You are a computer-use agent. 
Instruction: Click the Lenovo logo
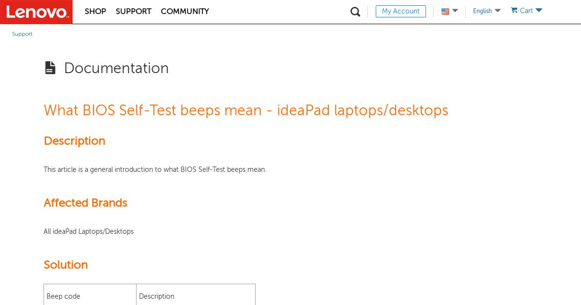36,12
